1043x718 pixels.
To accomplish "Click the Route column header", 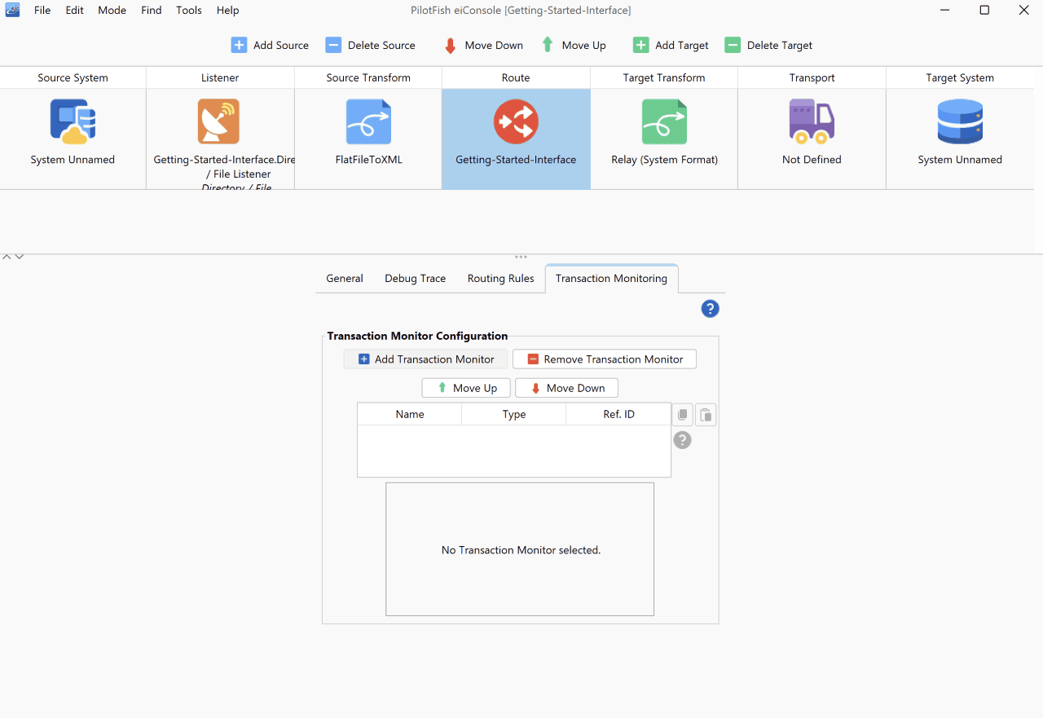I will tap(516, 78).
